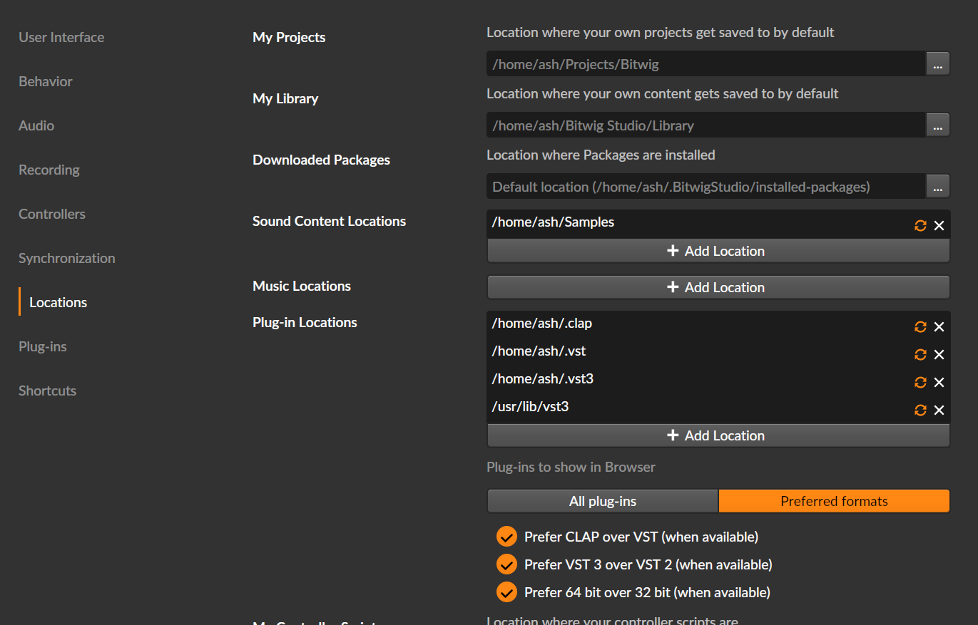Viewport: 978px width, 625px height.
Task: Rescan the /home/ash/Samples sound content location
Action: coord(920,225)
